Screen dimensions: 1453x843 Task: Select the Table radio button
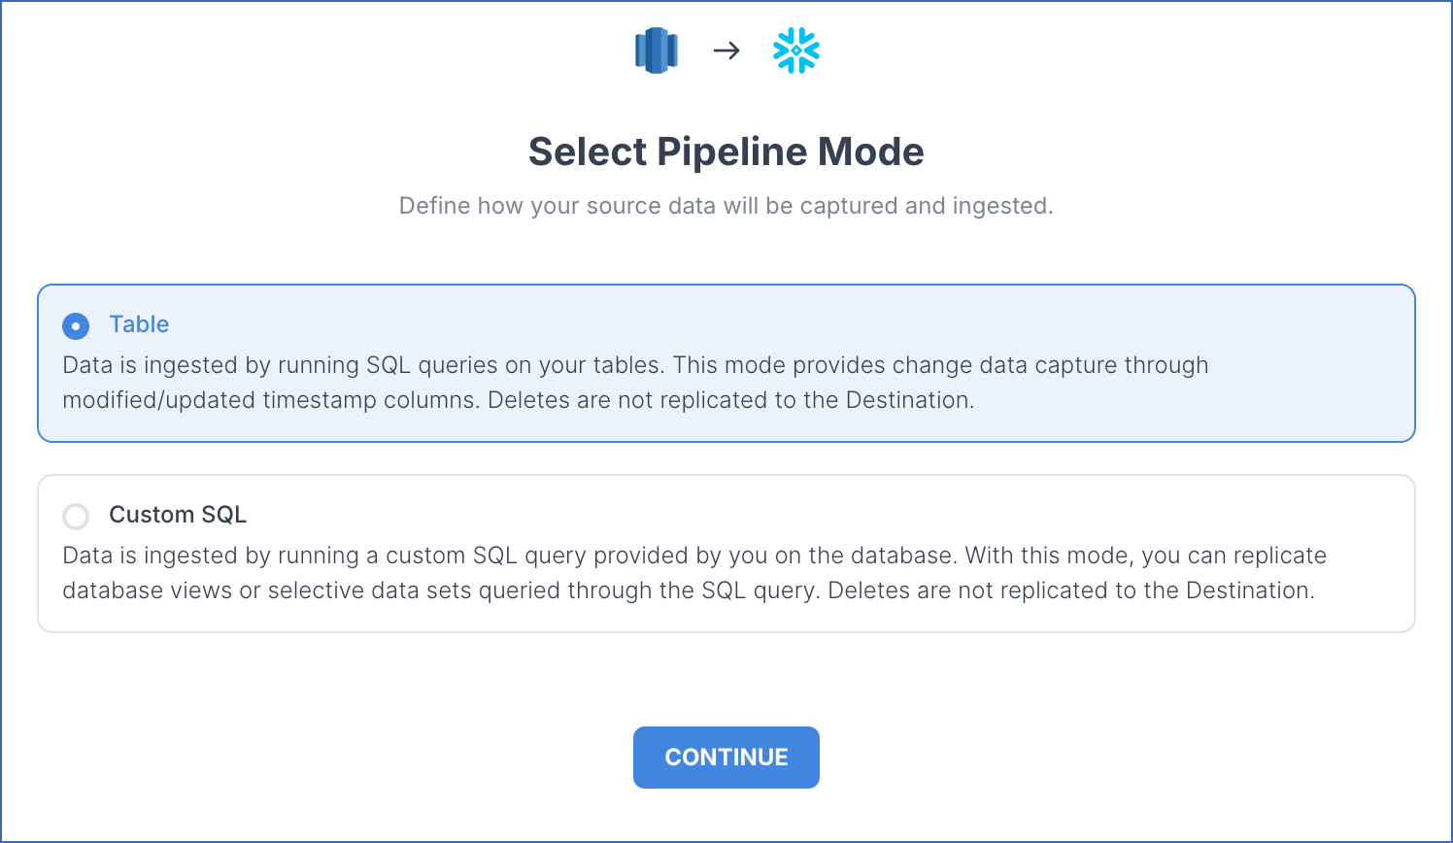[x=76, y=325]
